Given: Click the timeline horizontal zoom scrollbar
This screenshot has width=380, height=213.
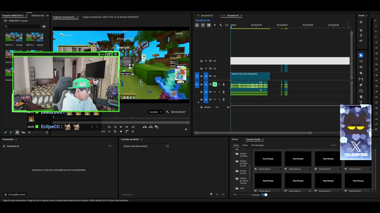Looking at the screenshot, I should click(253, 133).
